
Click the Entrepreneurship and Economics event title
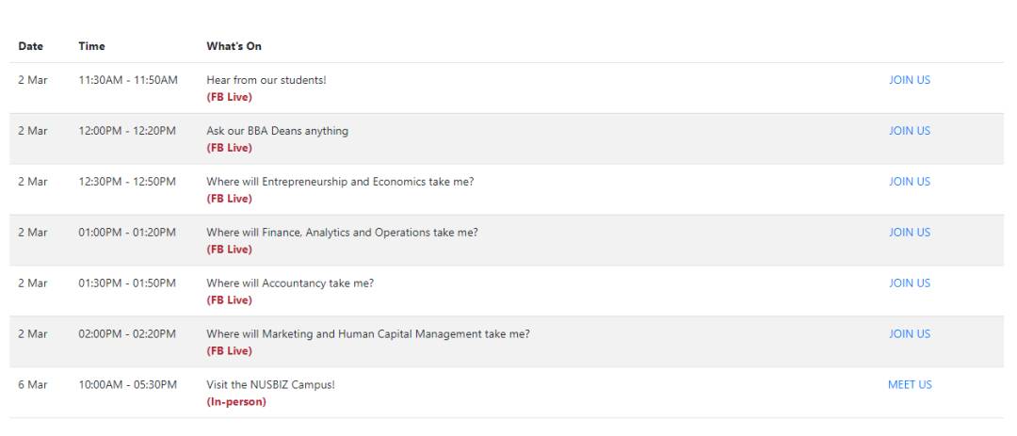(x=339, y=183)
